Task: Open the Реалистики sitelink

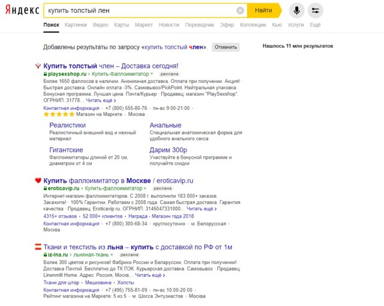Action: tap(68, 125)
